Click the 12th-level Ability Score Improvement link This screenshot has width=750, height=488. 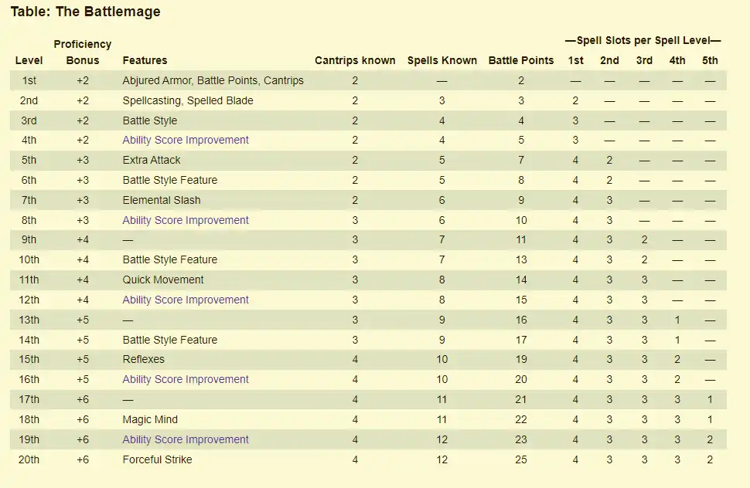(186, 300)
